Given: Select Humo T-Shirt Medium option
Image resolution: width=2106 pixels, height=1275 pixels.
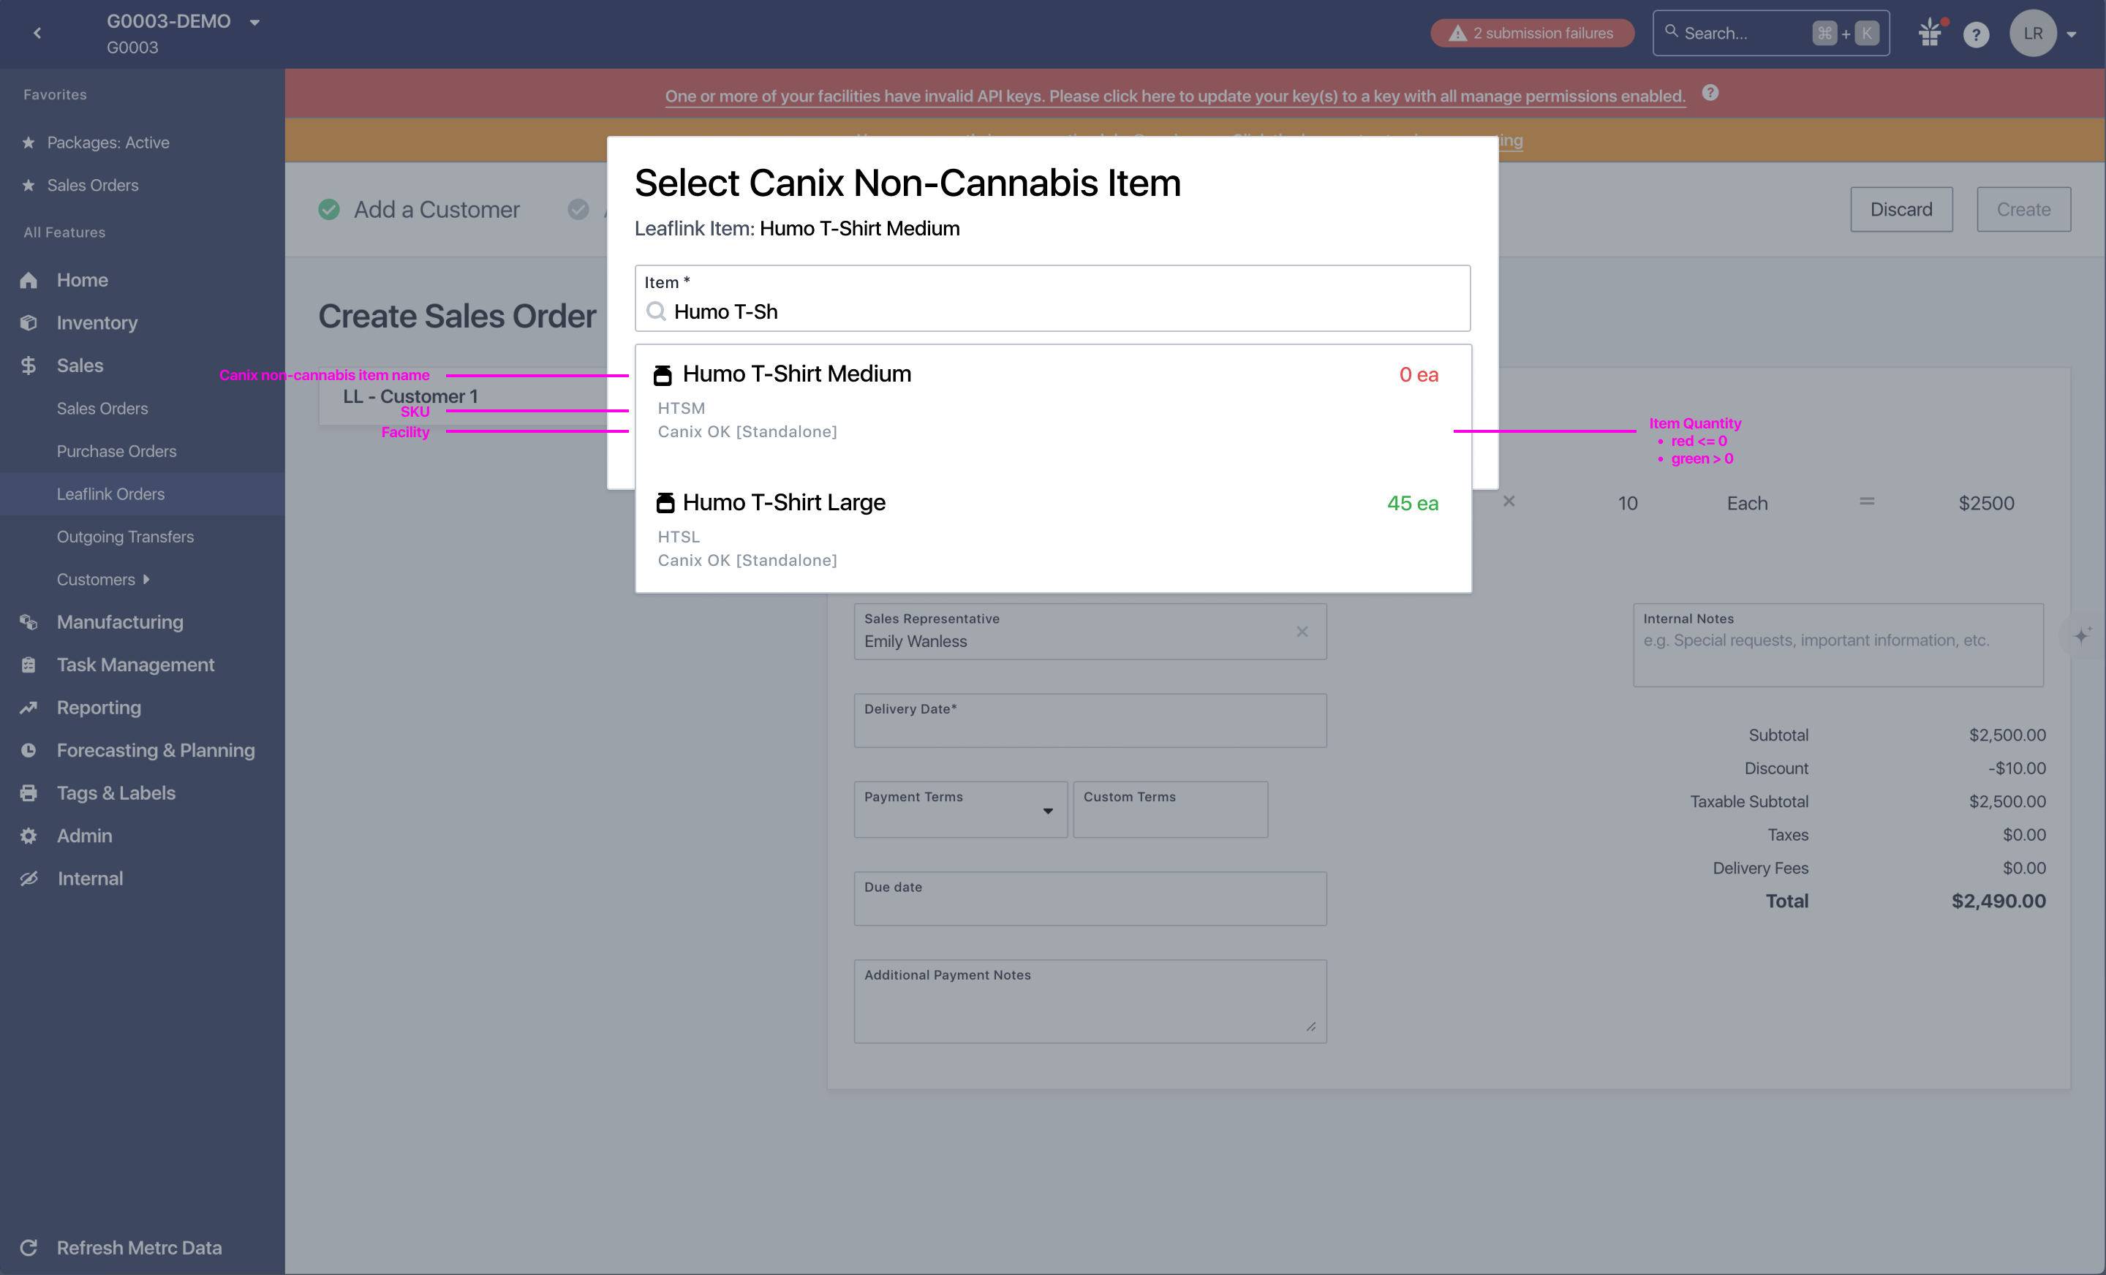Looking at the screenshot, I should tap(1052, 401).
